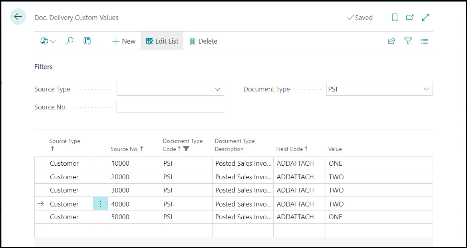Open the Source Type filter dropdown
The width and height of the screenshot is (467, 248).
coord(217,89)
